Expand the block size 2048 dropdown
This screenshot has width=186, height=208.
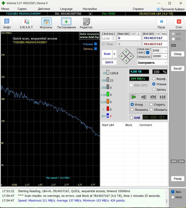[165, 51]
